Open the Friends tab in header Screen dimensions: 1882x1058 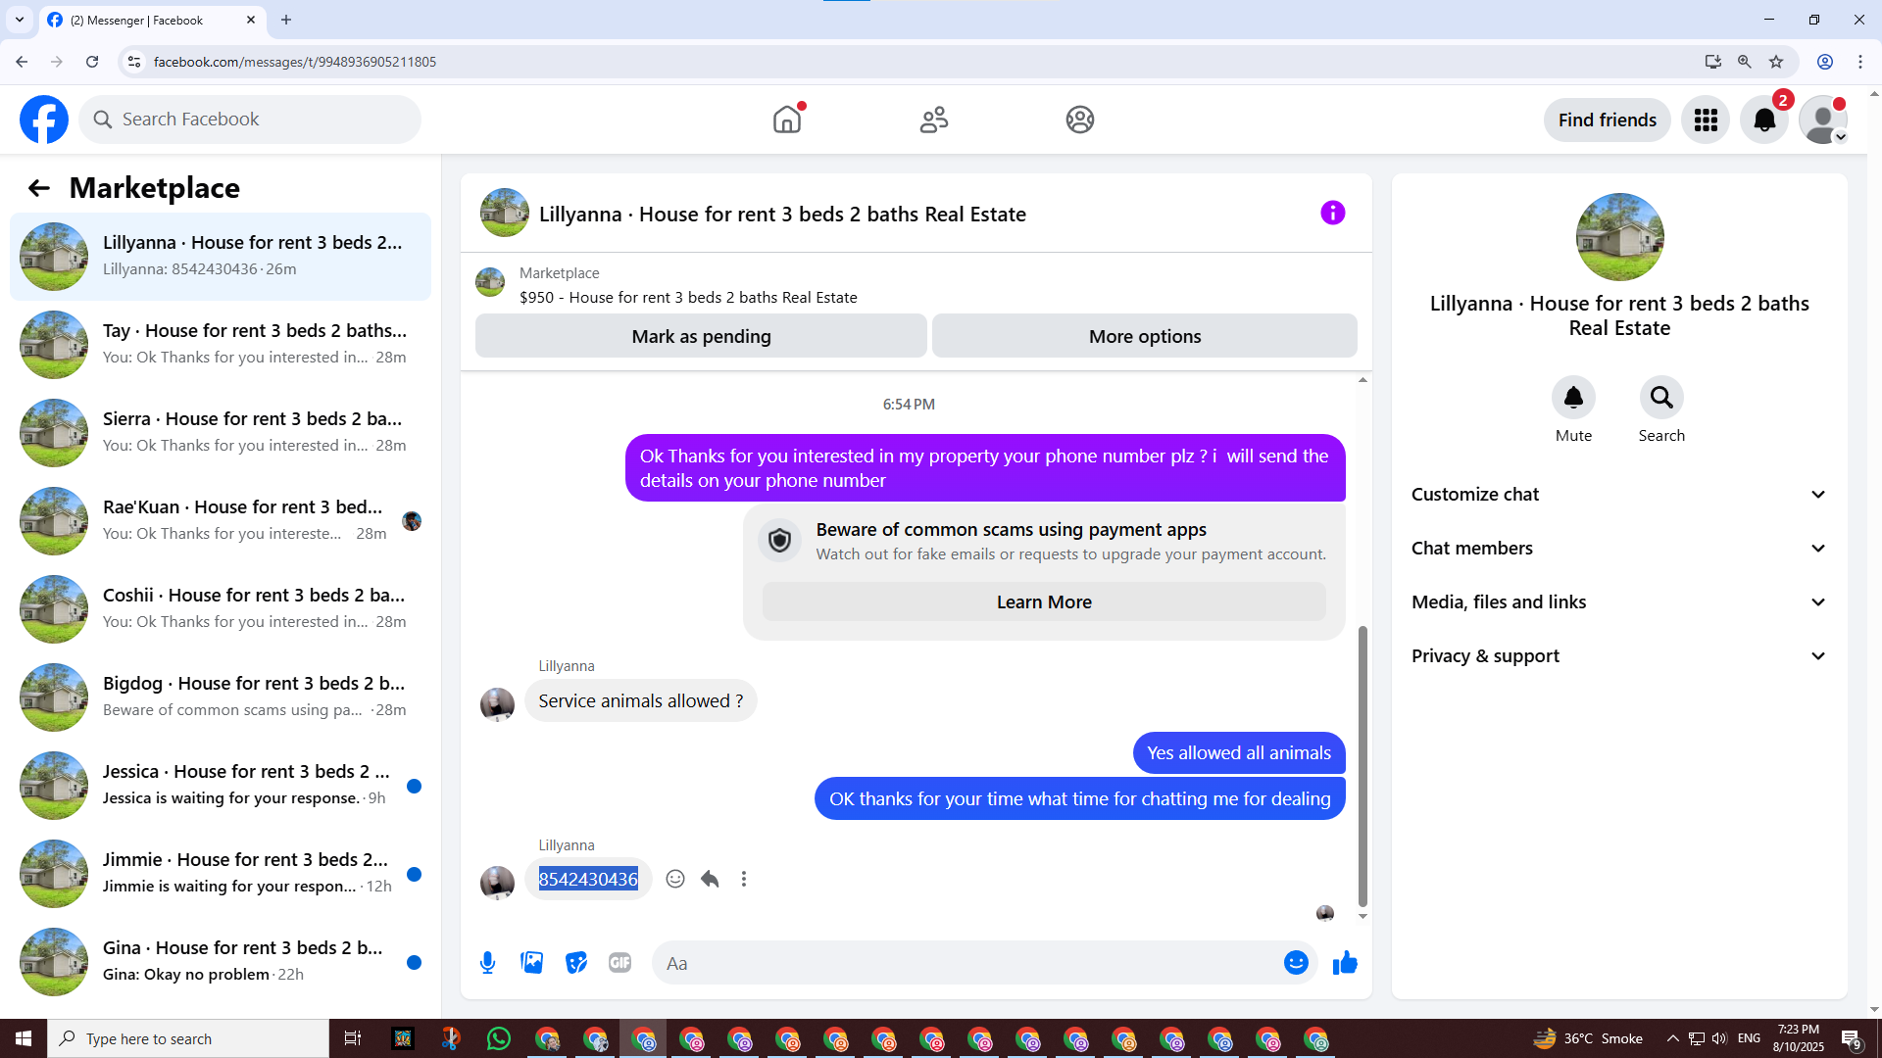(x=933, y=120)
